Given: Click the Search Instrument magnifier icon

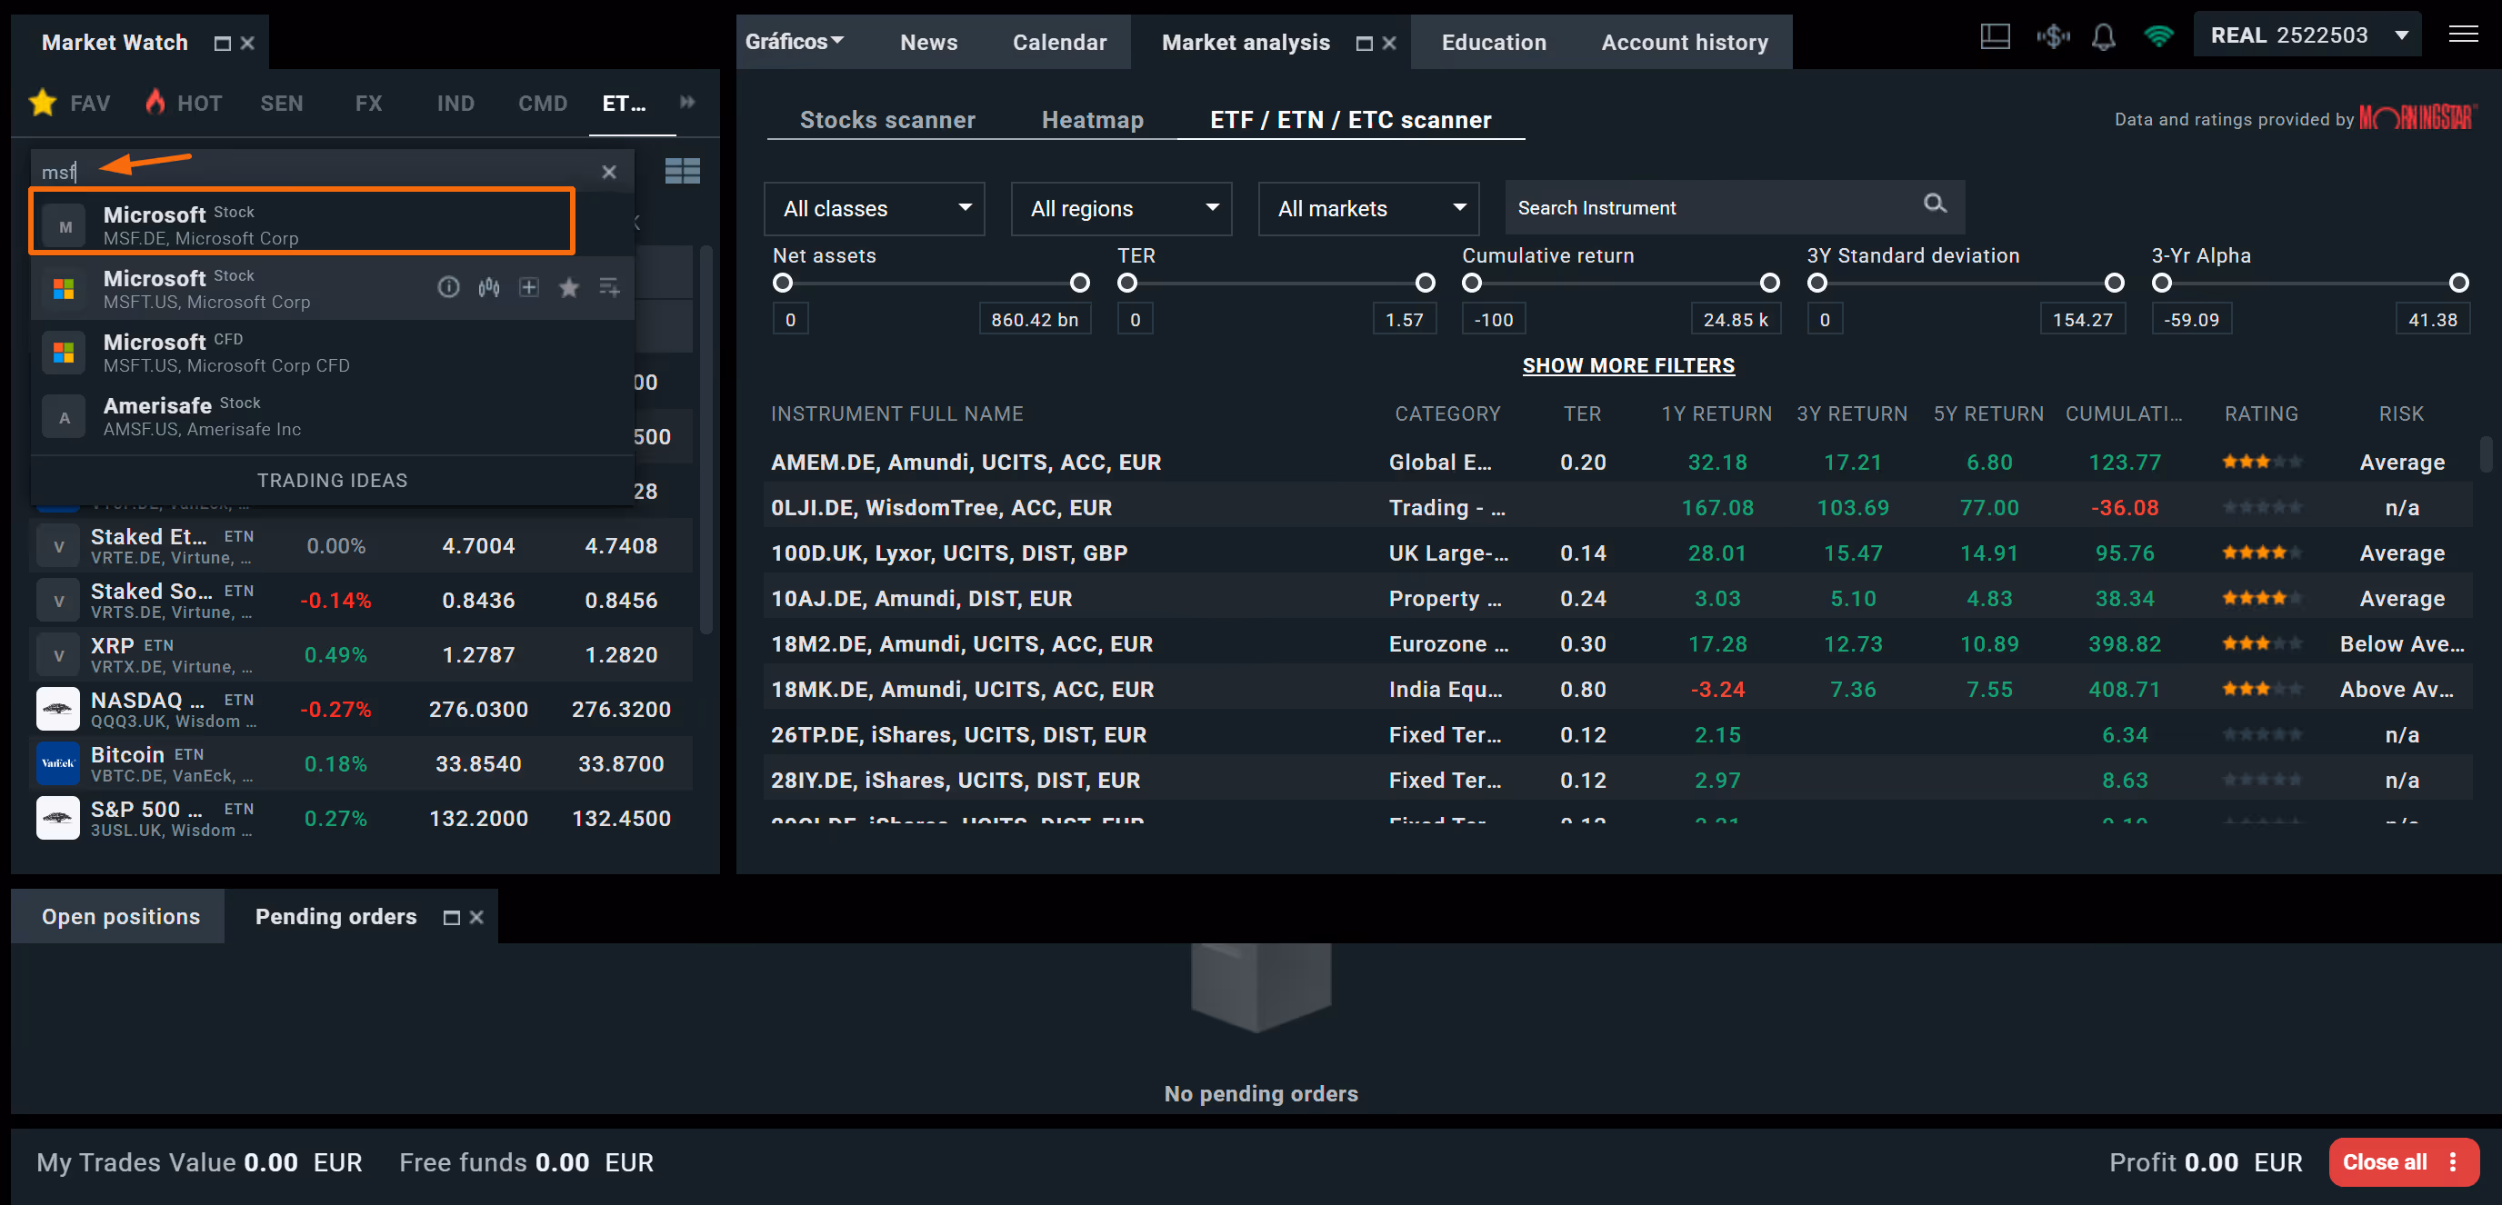Looking at the screenshot, I should point(1935,204).
